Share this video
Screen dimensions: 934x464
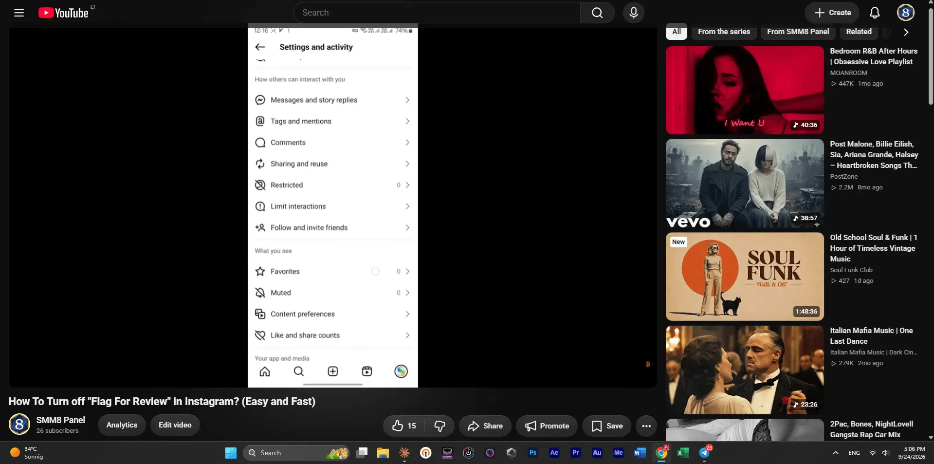[x=485, y=426]
